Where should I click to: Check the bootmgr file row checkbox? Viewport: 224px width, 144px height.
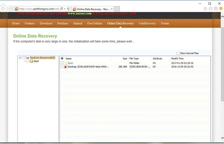pos(62,66)
